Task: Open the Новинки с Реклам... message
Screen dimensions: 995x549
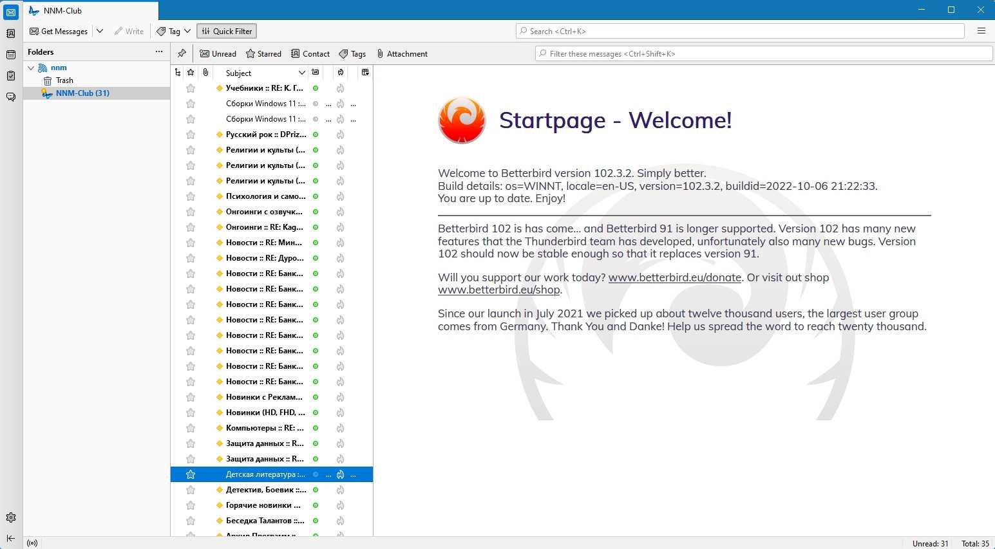Action: pos(264,397)
